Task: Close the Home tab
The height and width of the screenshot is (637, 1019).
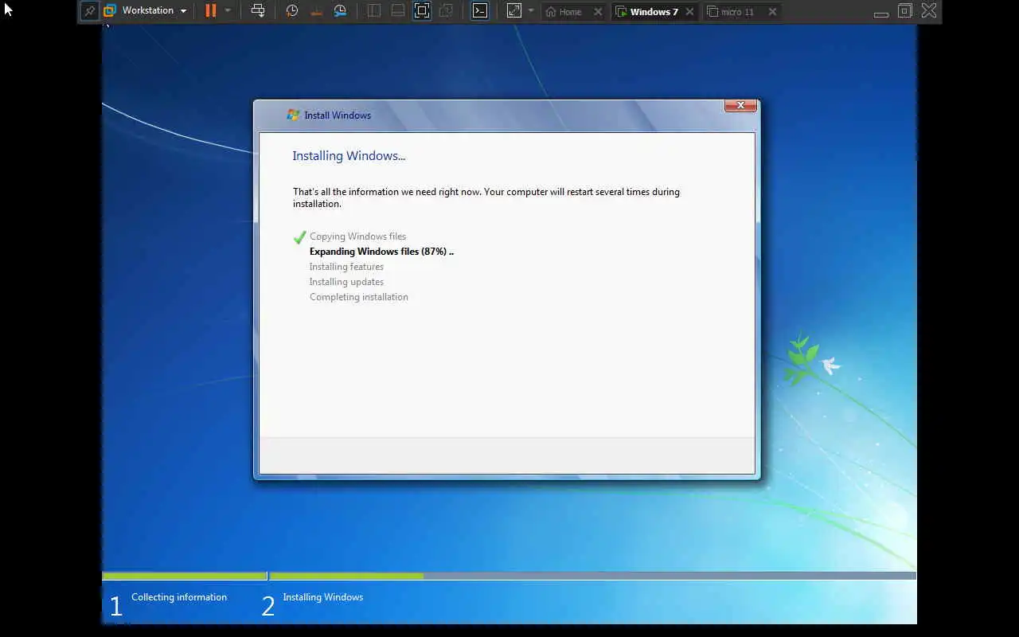Action: coord(598,12)
